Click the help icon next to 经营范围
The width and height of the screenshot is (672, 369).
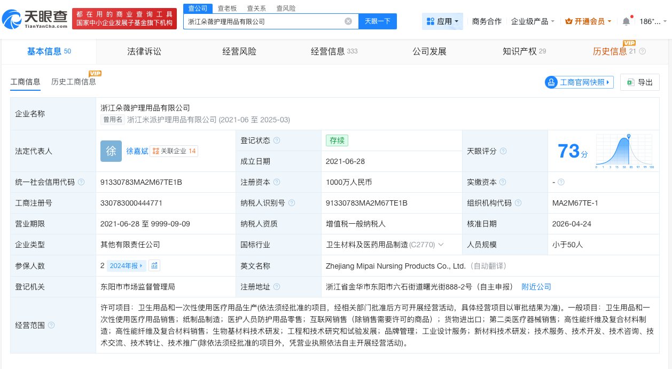click(x=50, y=325)
